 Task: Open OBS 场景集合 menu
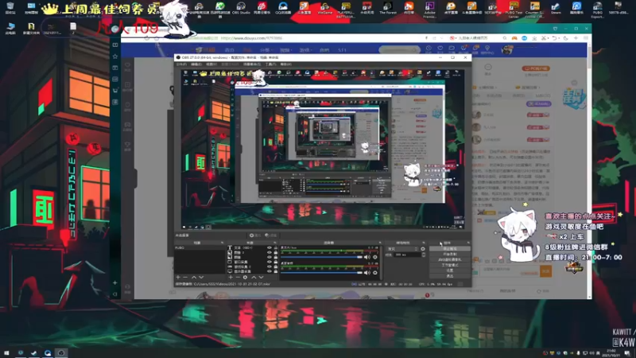click(252, 64)
